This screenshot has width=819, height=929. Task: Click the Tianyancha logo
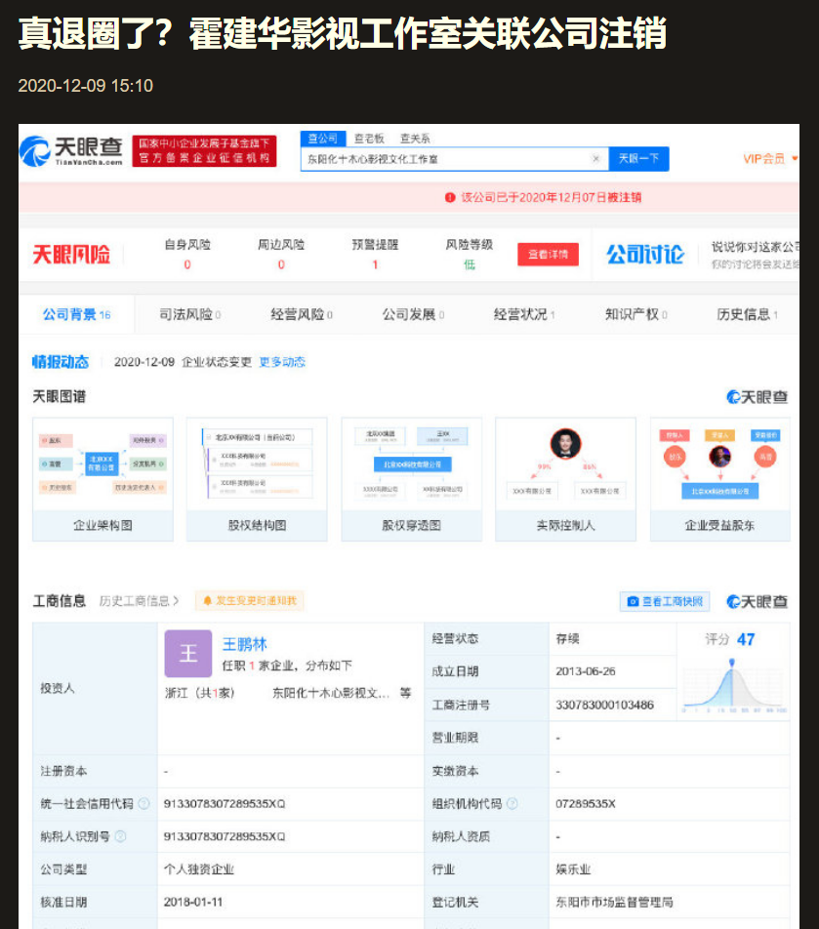pyautogui.click(x=71, y=151)
